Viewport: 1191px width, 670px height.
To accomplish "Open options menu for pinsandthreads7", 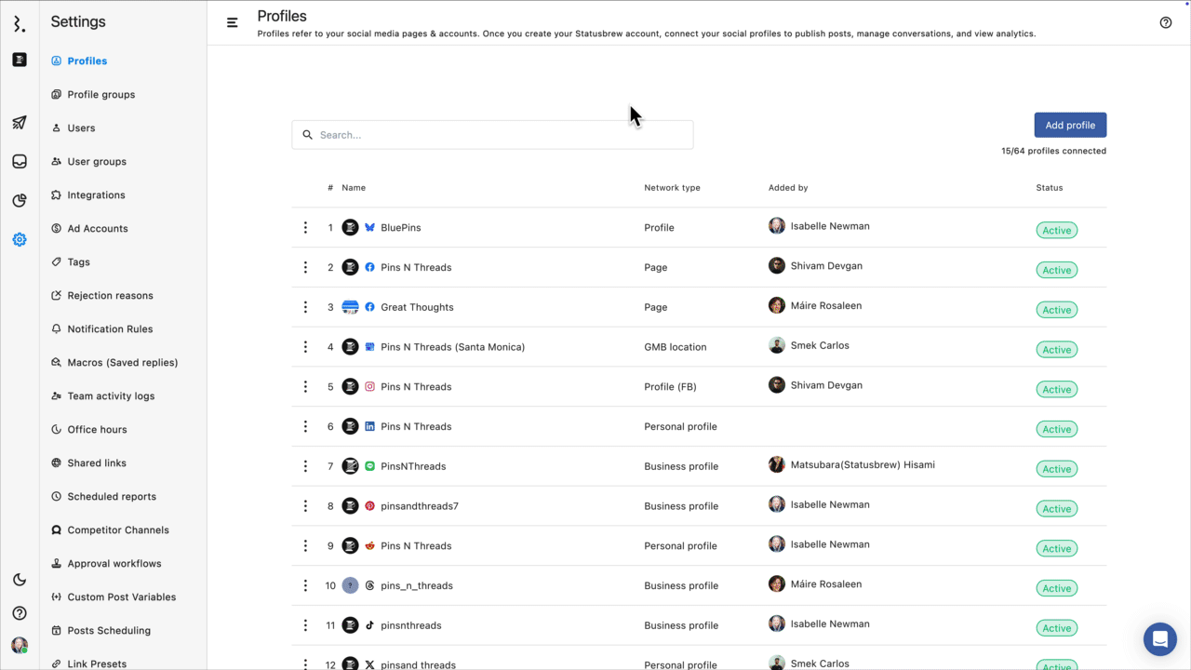I will [x=305, y=506].
